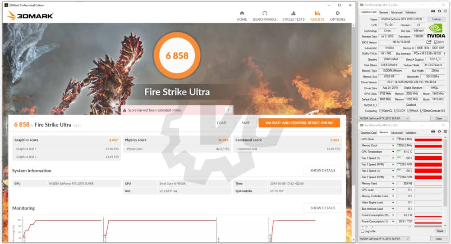Screen dimensions: 451x244
Task: Open the Validation tab in Sensors window
Action: click(410, 133)
